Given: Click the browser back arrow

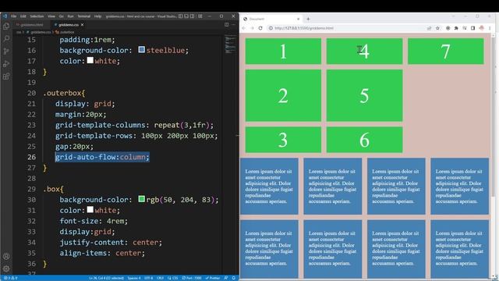Looking at the screenshot, I should (x=244, y=28).
